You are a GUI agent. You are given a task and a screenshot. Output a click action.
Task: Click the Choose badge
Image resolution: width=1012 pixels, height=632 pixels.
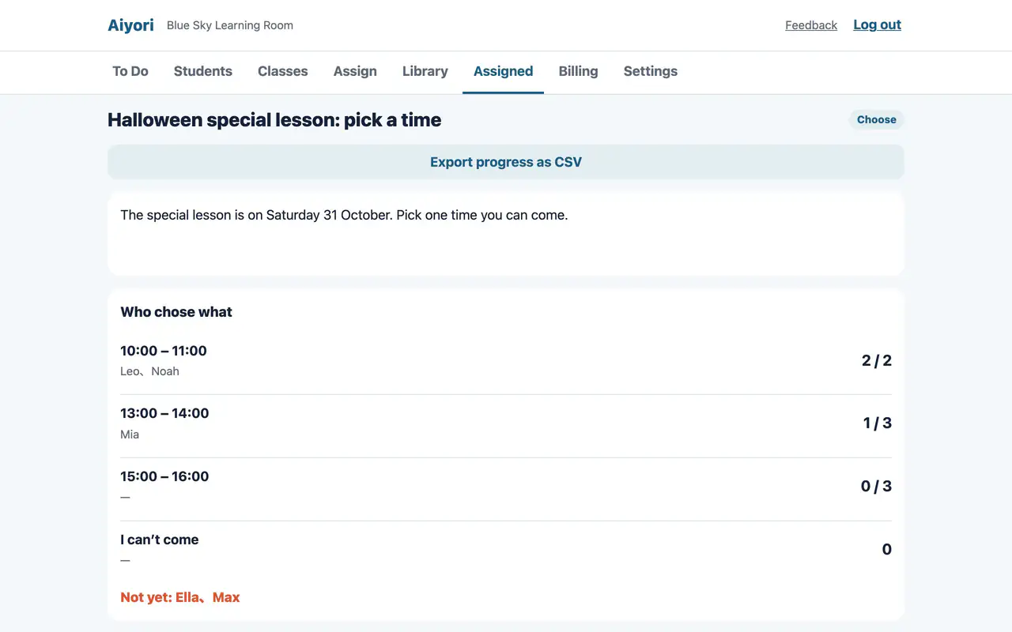(x=877, y=119)
